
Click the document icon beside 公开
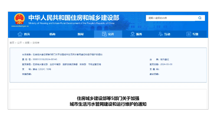click(x=104, y=34)
